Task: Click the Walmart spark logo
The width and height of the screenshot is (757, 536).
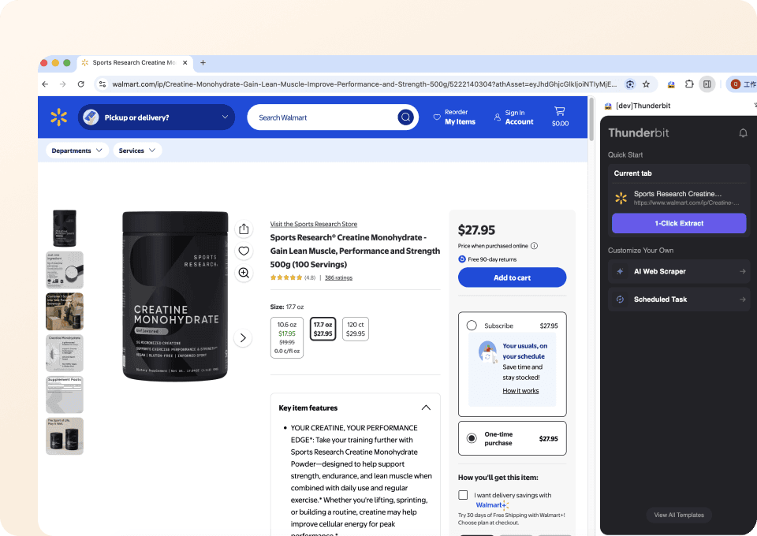Action: tap(59, 117)
